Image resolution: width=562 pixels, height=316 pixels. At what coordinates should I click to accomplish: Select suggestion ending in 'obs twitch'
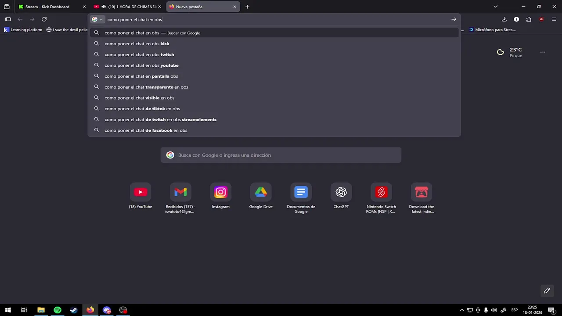coord(274,54)
